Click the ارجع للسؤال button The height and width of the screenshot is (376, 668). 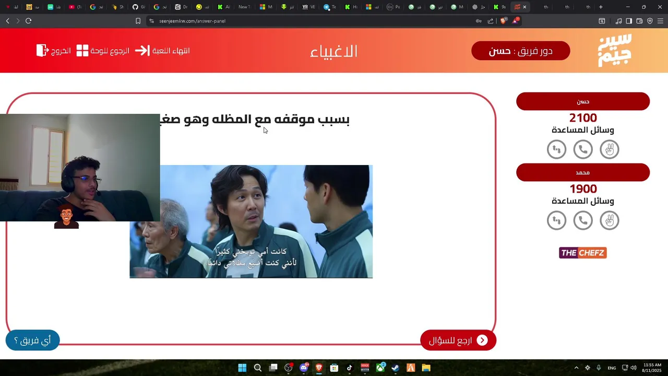pos(458,340)
